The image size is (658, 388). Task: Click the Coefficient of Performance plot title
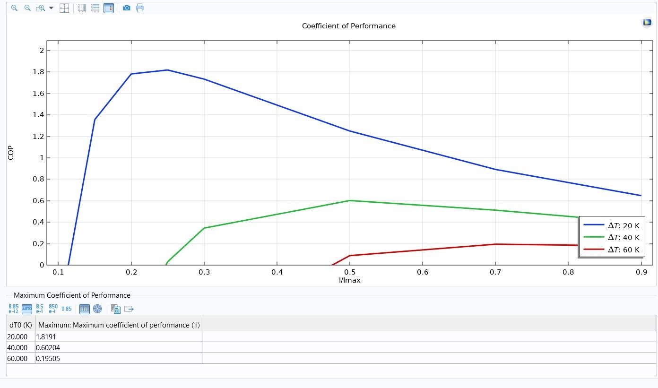click(349, 26)
